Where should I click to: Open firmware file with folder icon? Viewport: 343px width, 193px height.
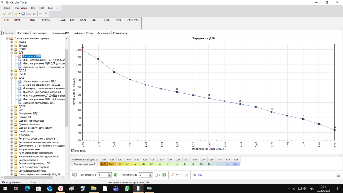tap(15, 14)
